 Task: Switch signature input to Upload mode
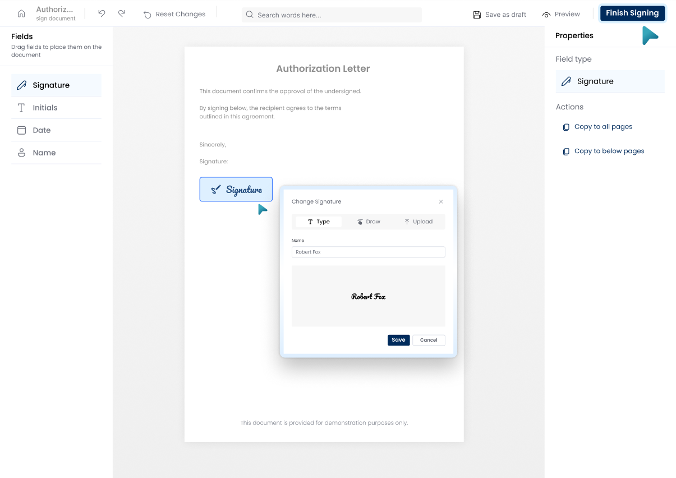pos(419,222)
